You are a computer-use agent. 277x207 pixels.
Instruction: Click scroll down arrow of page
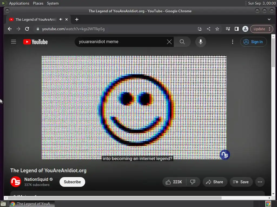click(x=273, y=194)
